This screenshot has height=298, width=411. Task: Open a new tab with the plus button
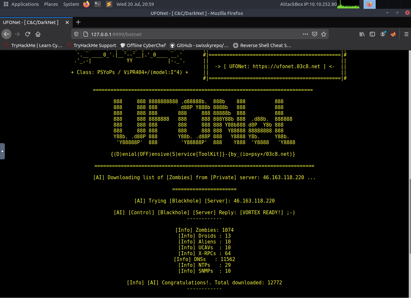point(78,22)
